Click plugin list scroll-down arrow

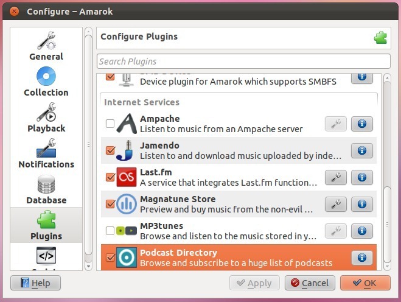point(388,267)
